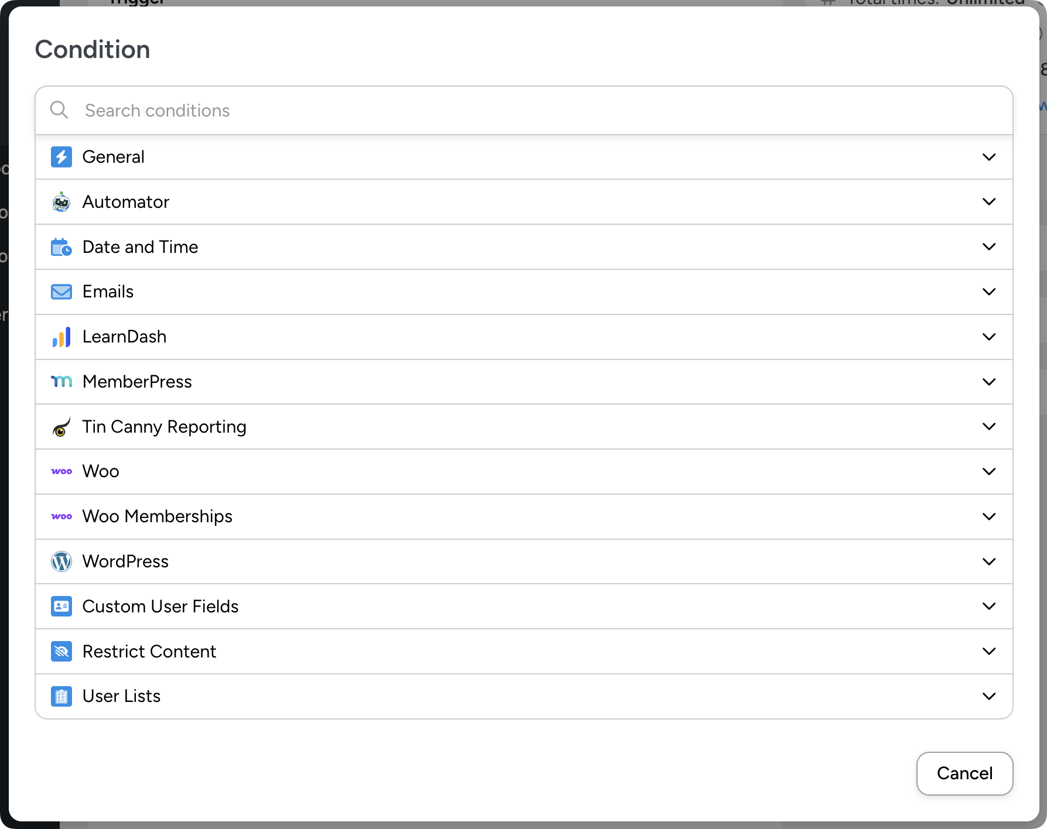Expand Custom User Fields chevron
This screenshot has width=1047, height=829.
point(989,606)
